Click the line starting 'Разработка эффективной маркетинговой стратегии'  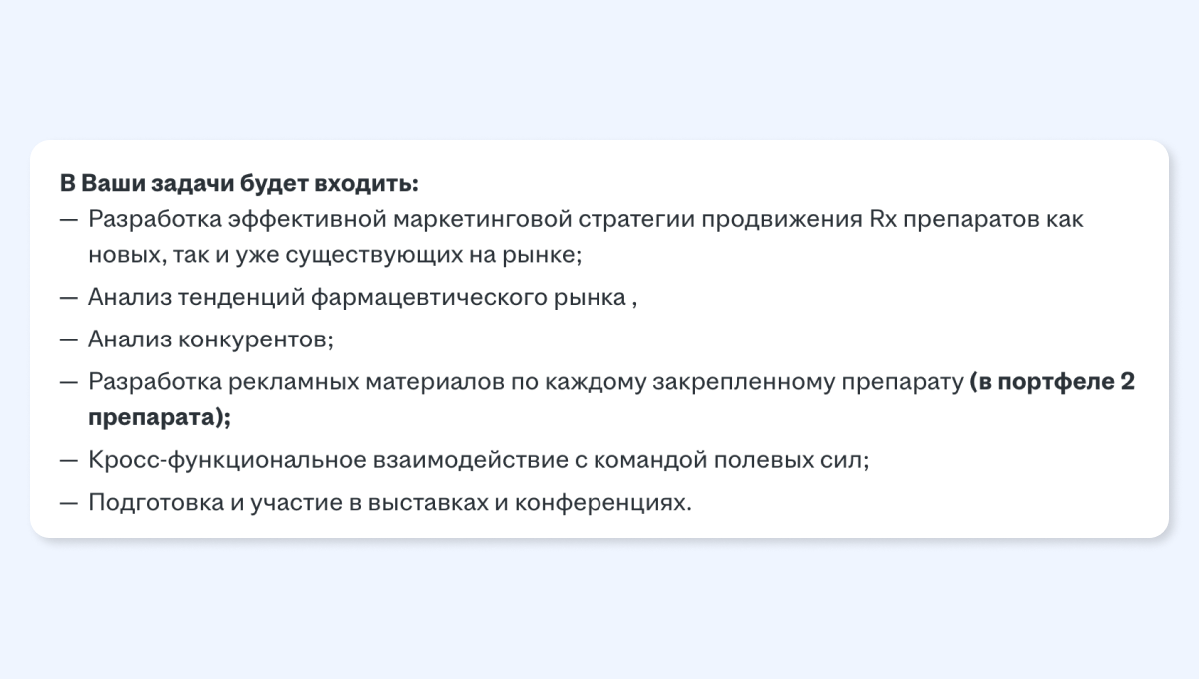click(586, 219)
